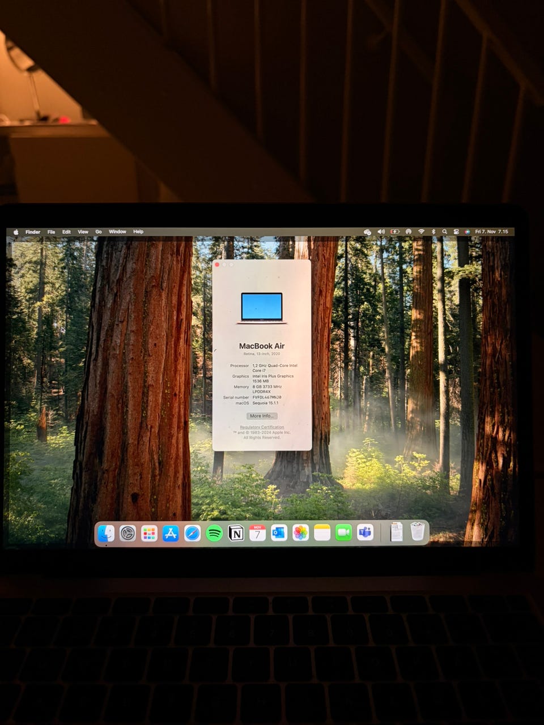Open the Finder menu

[x=33, y=232]
